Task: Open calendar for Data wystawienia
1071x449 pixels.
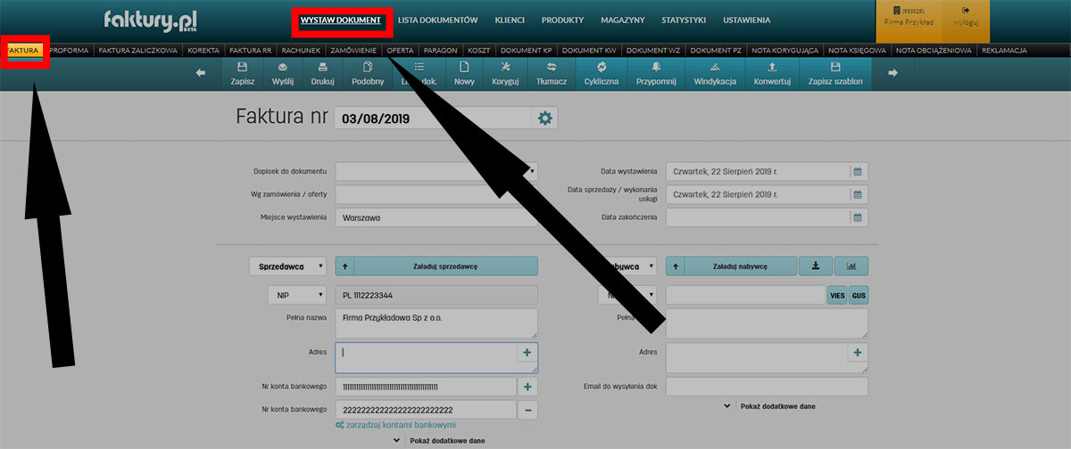Action: tap(857, 171)
